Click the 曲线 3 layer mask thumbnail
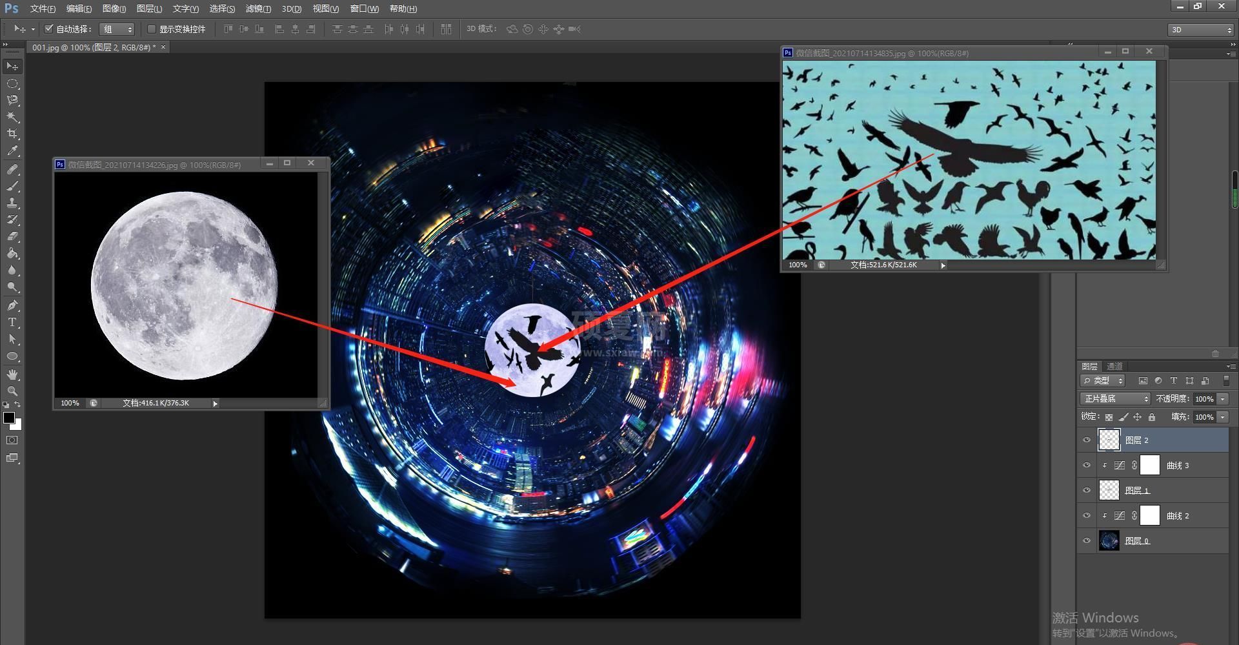 [1150, 466]
